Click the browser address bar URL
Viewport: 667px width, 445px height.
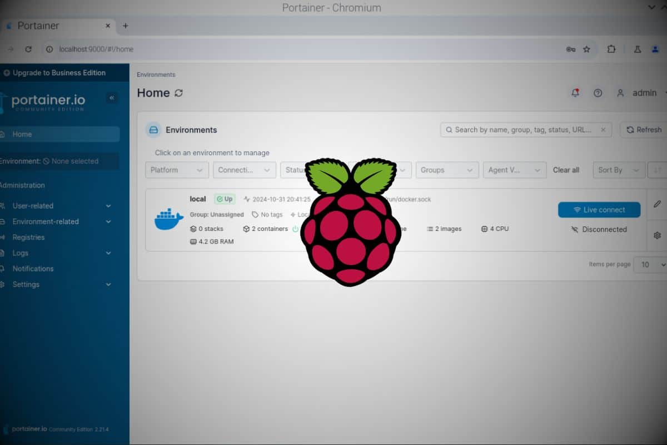coord(96,49)
